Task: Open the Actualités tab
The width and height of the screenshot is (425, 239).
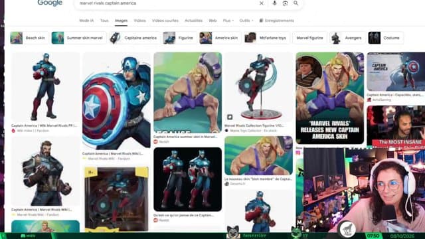Action: click(x=193, y=21)
